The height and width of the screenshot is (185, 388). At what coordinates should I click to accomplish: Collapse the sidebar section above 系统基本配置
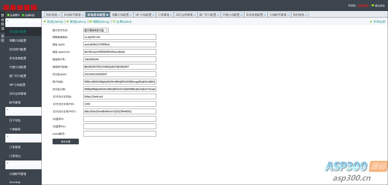23,23
